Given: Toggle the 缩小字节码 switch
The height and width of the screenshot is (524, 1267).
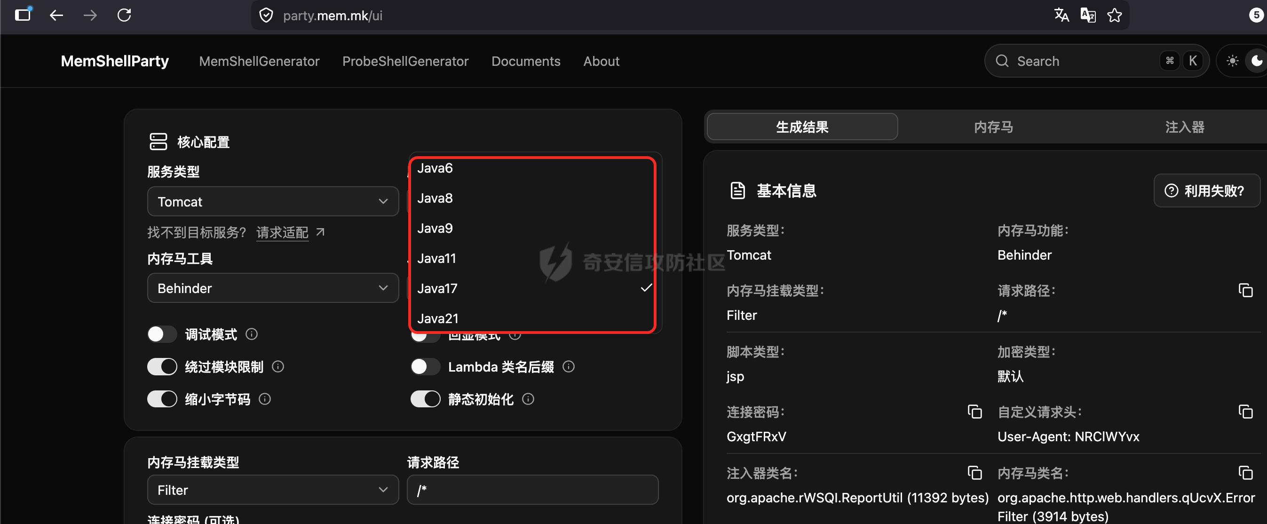Looking at the screenshot, I should click(162, 399).
